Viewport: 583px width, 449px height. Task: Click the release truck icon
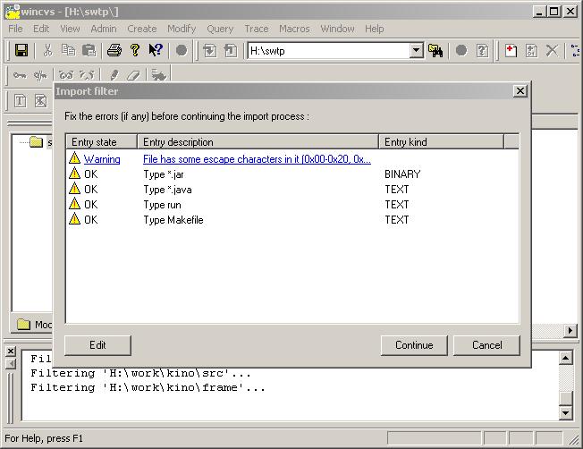[x=159, y=75]
